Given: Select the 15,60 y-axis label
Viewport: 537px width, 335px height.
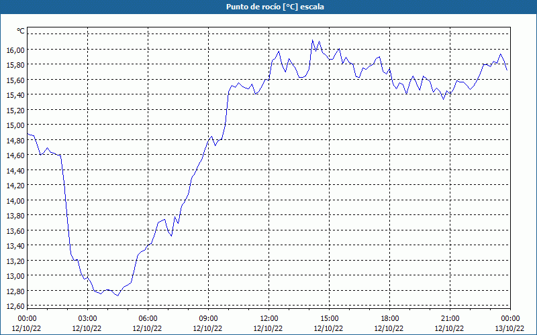Looking at the screenshot, I should tap(15, 80).
